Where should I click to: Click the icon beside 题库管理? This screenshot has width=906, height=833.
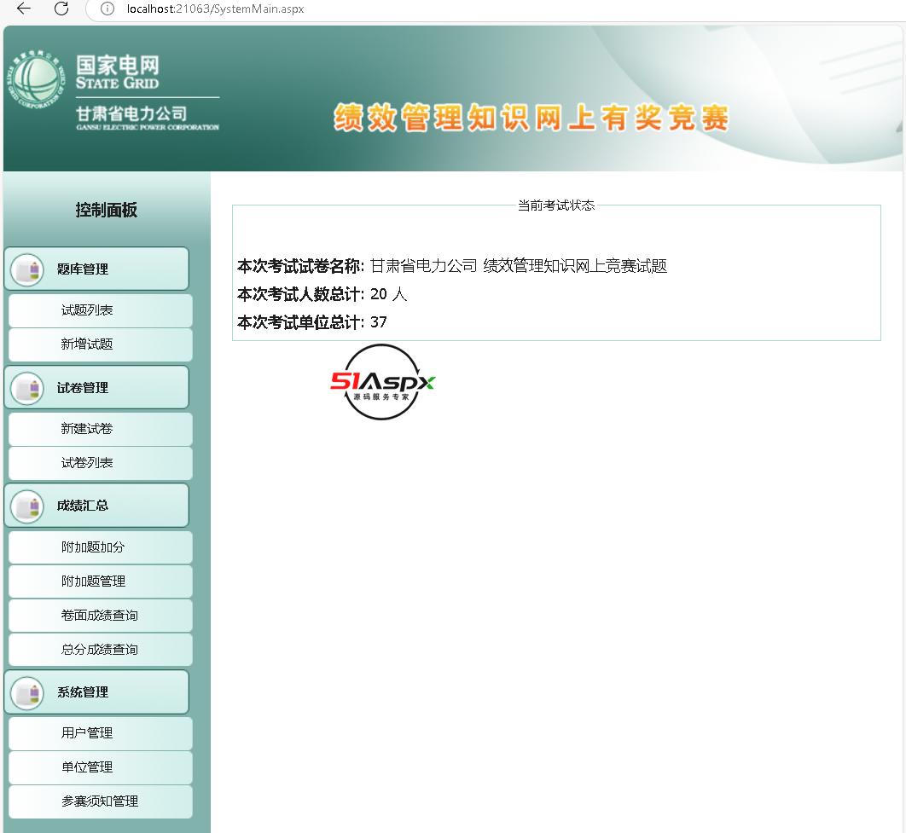tap(27, 269)
